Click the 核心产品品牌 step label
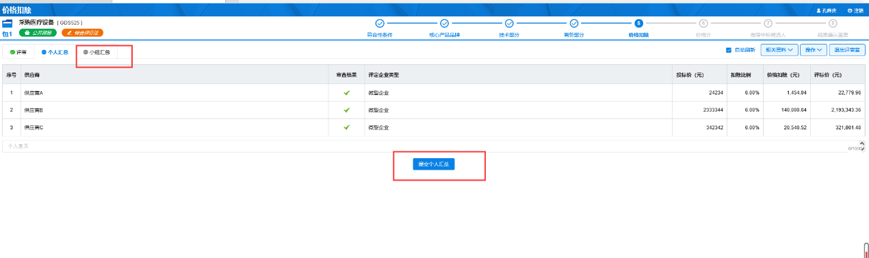Viewport: 869px width, 258px height. [x=444, y=34]
